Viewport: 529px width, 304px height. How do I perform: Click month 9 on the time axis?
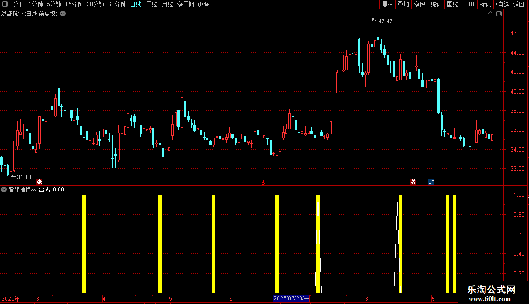[x=433, y=298]
